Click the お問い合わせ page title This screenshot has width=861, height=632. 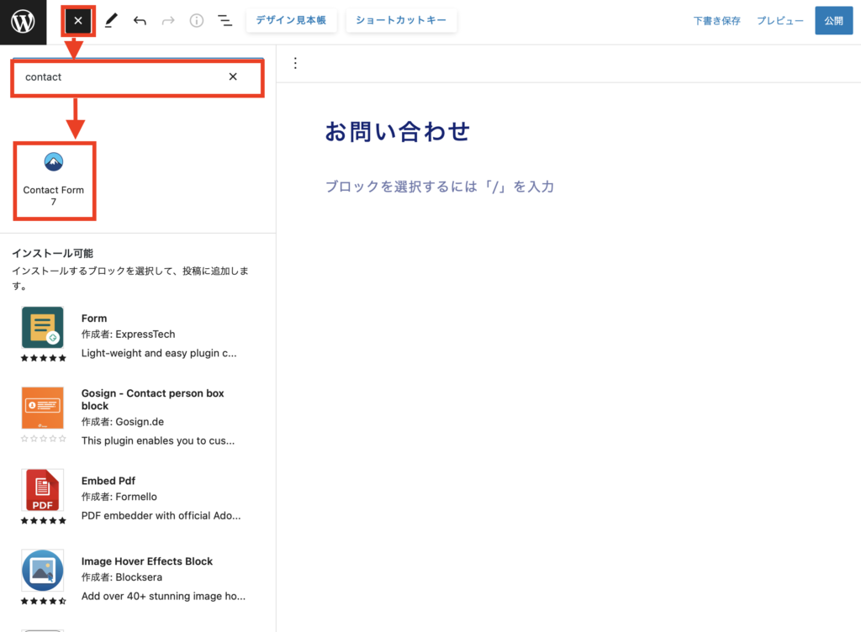pyautogui.click(x=397, y=132)
